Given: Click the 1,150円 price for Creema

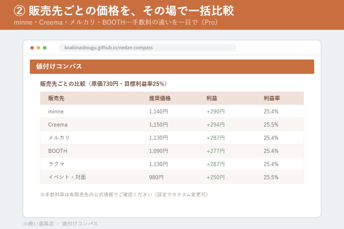Looking at the screenshot, I should [159, 125].
